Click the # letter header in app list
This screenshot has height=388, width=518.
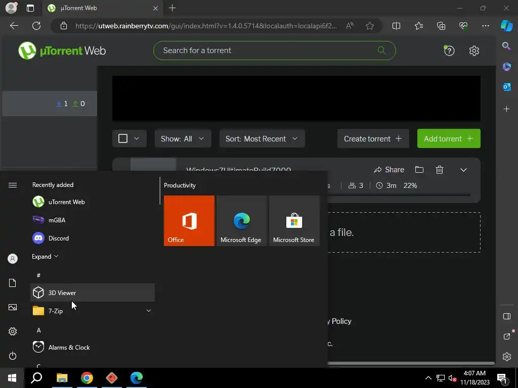click(38, 275)
